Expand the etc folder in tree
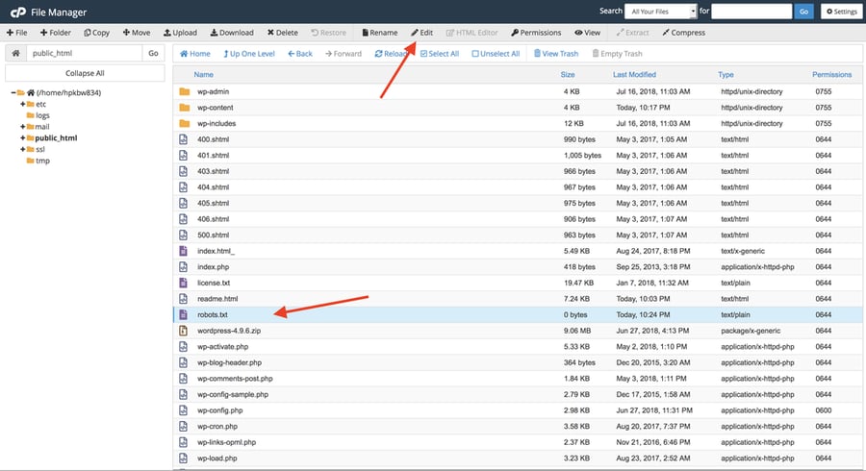This screenshot has width=866, height=471. [x=22, y=104]
